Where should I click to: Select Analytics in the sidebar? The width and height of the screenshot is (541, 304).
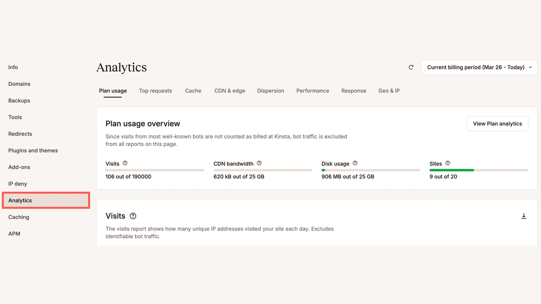(x=46, y=200)
